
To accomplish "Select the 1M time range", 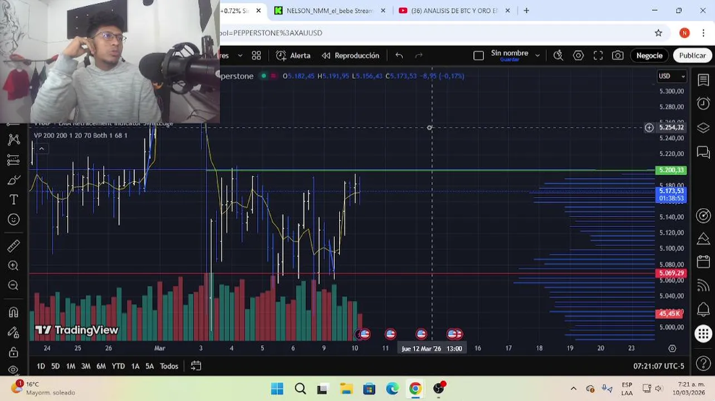I will [70, 366].
